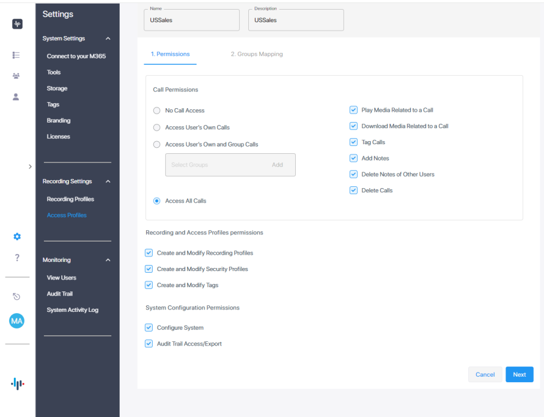
Task: Click the settings gear icon
Action: [x=17, y=237]
